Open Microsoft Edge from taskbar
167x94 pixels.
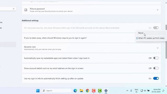click(75, 91)
